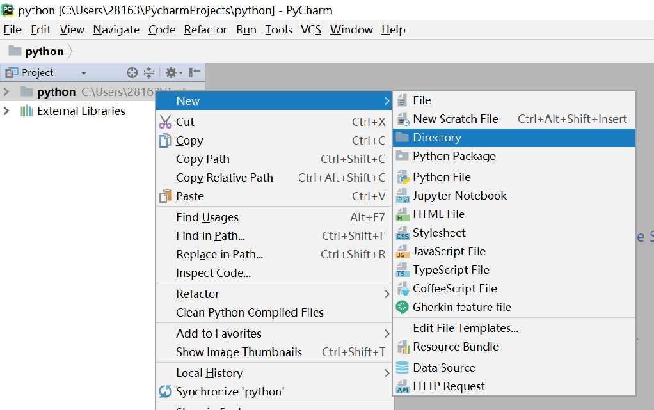Click the Python Package folder icon
The image size is (654, 410).
click(x=402, y=156)
